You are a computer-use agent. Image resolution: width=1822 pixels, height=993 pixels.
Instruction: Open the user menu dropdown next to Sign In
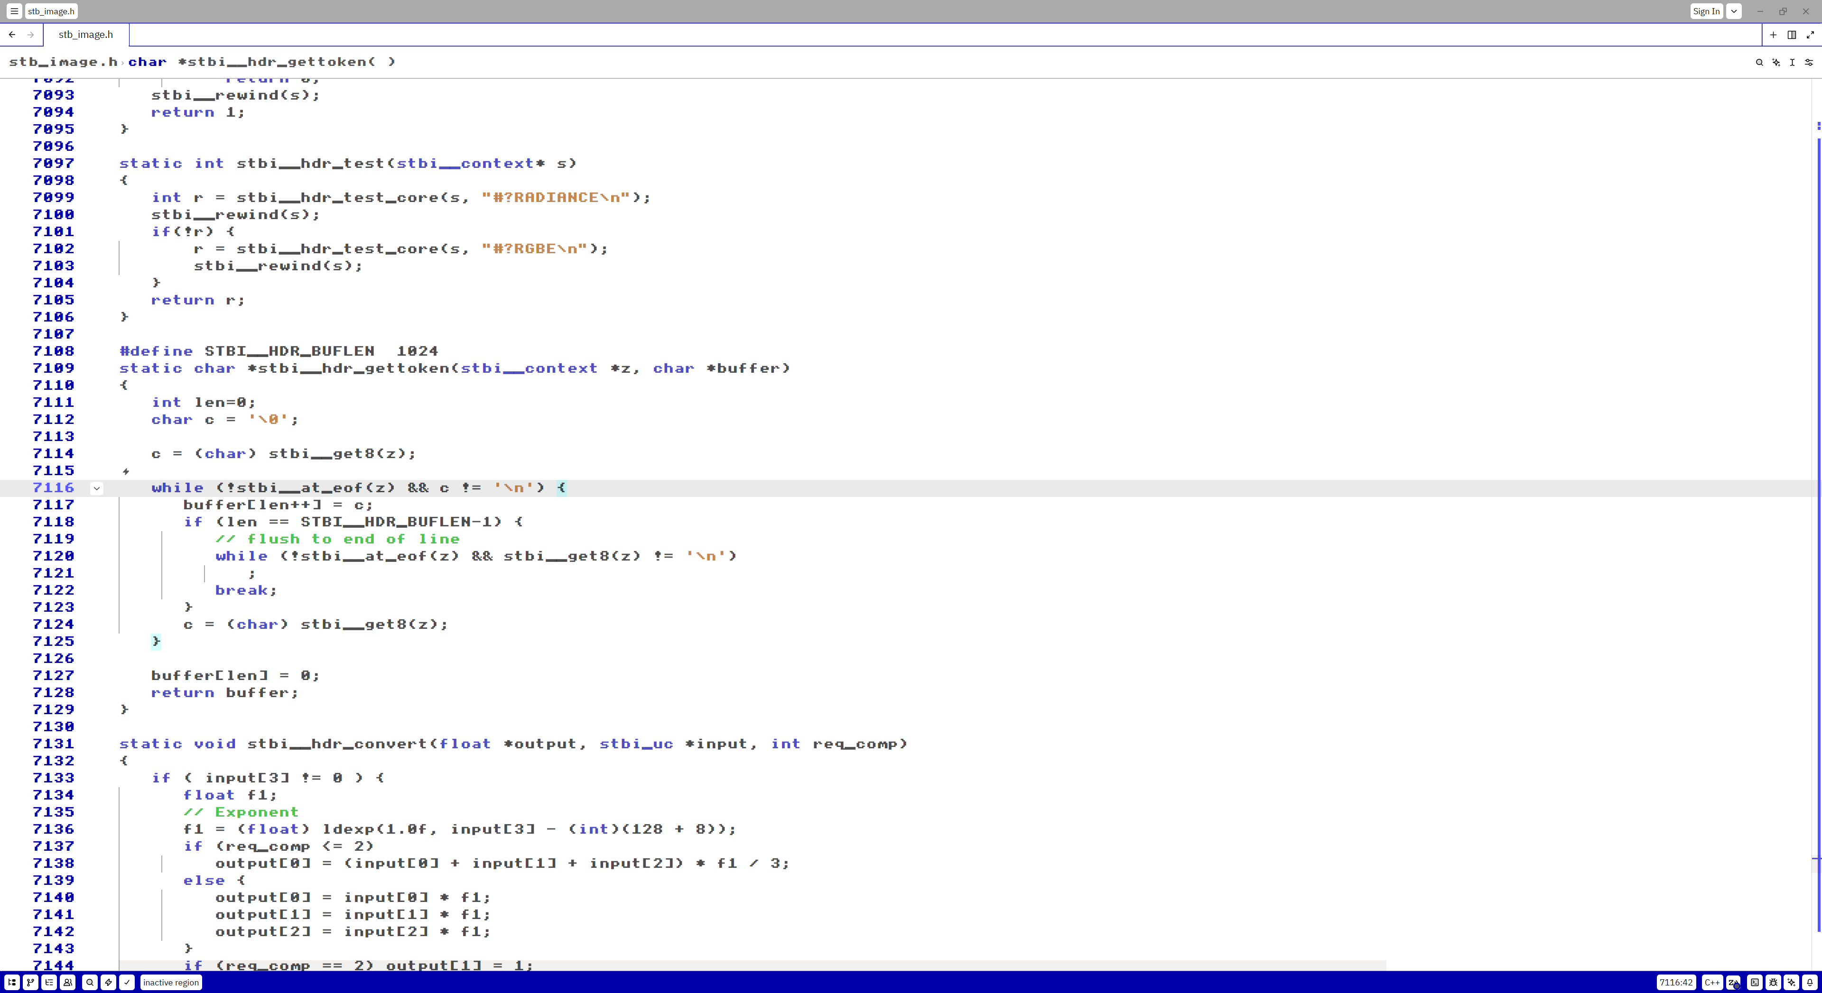coord(1734,10)
